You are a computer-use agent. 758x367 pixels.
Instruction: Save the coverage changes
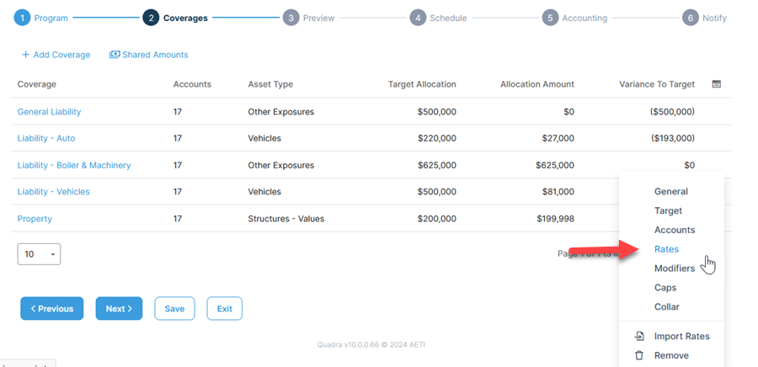coord(174,309)
